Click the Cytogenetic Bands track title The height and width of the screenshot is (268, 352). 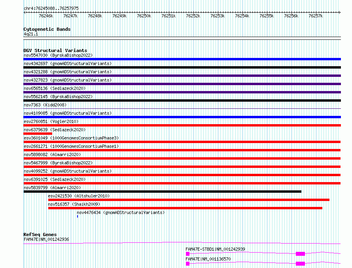click(47, 29)
